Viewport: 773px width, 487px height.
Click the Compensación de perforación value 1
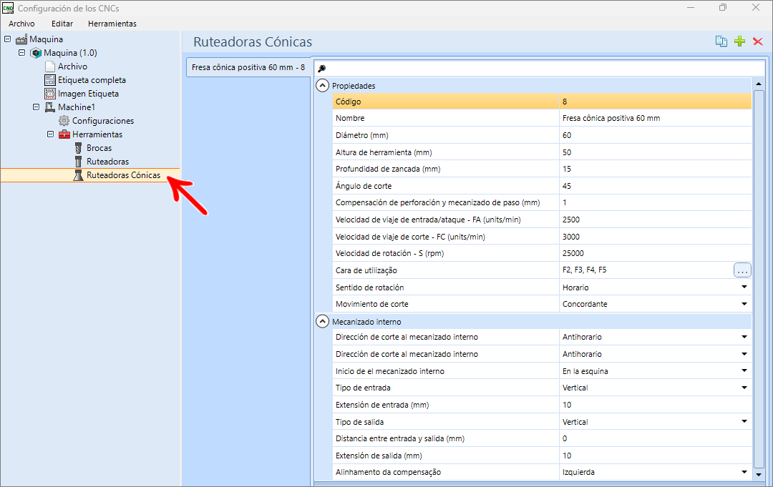point(655,202)
